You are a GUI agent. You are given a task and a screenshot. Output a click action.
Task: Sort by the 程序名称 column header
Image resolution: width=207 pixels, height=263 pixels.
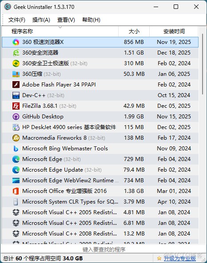coord(60,31)
